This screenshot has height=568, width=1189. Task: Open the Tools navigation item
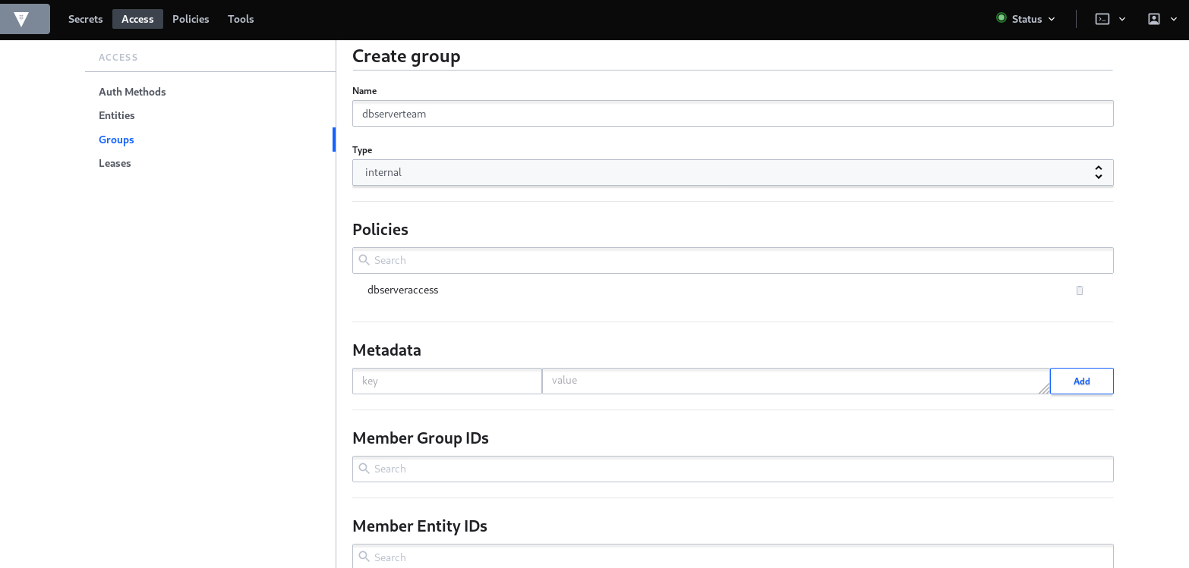[241, 19]
